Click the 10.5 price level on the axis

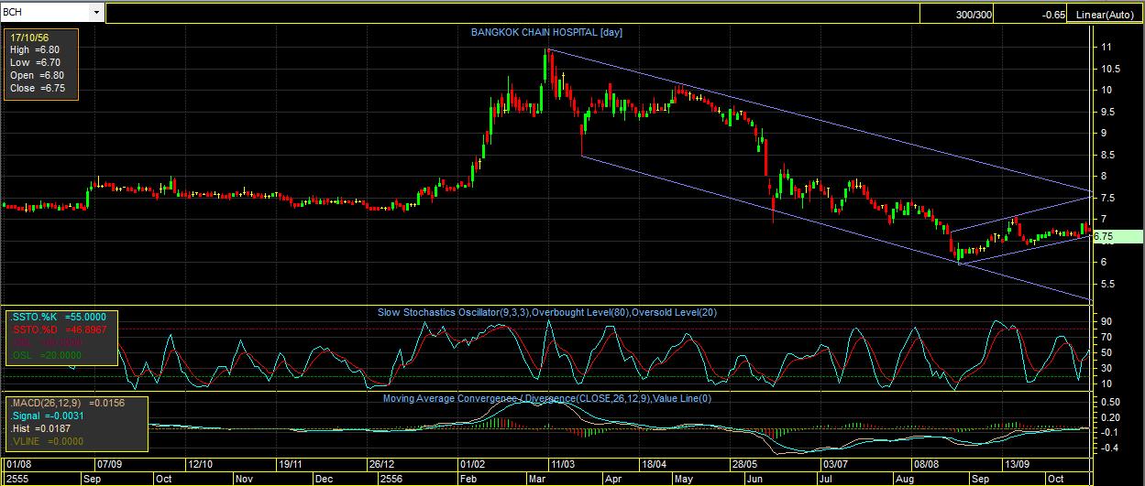(x=1109, y=69)
